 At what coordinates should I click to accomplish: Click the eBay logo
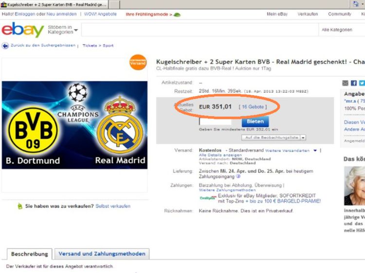click(x=22, y=30)
